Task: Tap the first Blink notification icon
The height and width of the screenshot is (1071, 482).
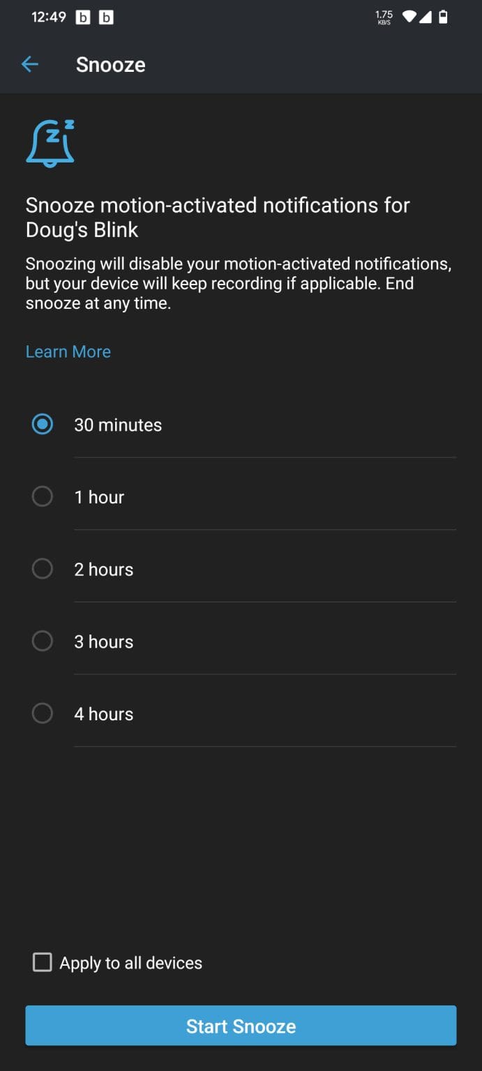Action: 83,18
